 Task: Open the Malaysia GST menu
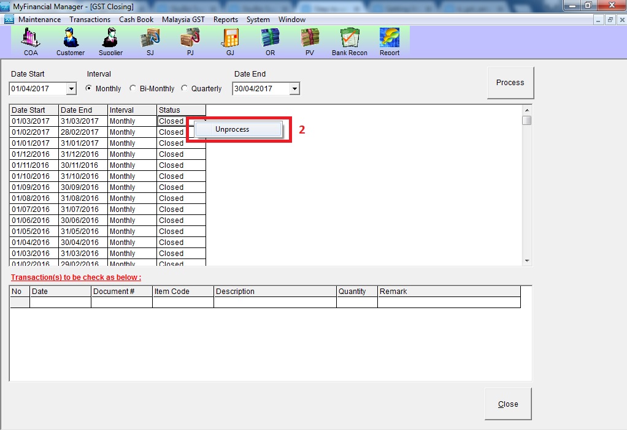[x=183, y=20]
